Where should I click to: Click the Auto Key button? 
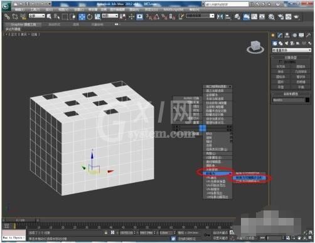point(221,232)
